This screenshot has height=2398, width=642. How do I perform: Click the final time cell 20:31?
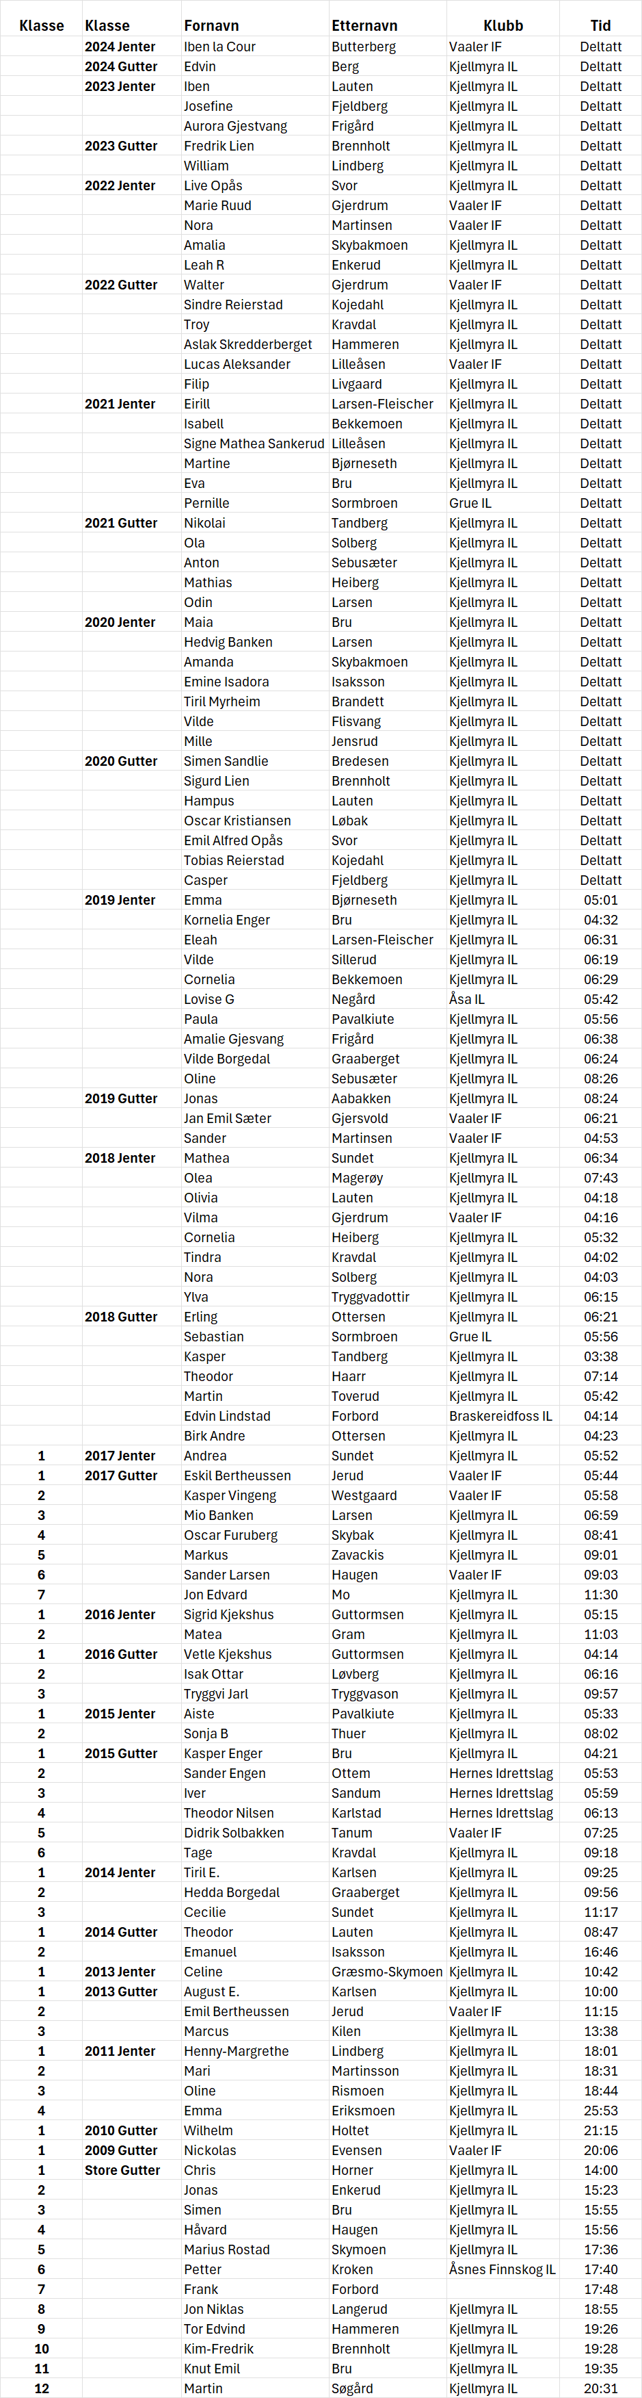600,2388
